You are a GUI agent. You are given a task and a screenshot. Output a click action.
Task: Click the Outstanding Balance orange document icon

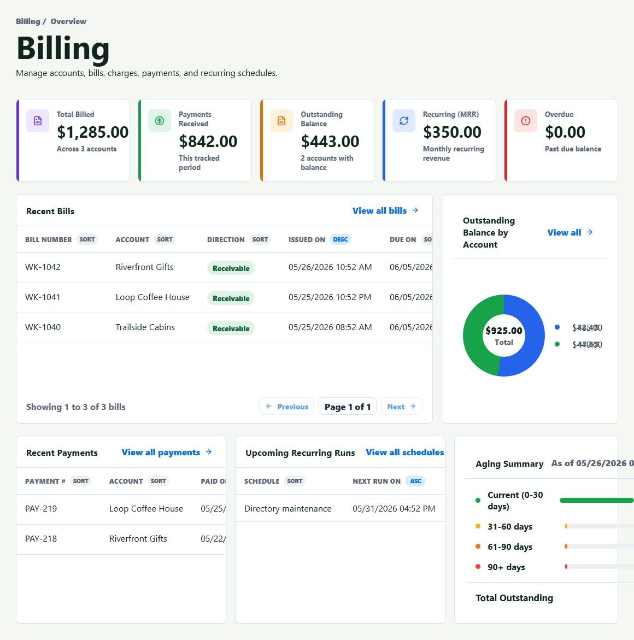pos(281,121)
